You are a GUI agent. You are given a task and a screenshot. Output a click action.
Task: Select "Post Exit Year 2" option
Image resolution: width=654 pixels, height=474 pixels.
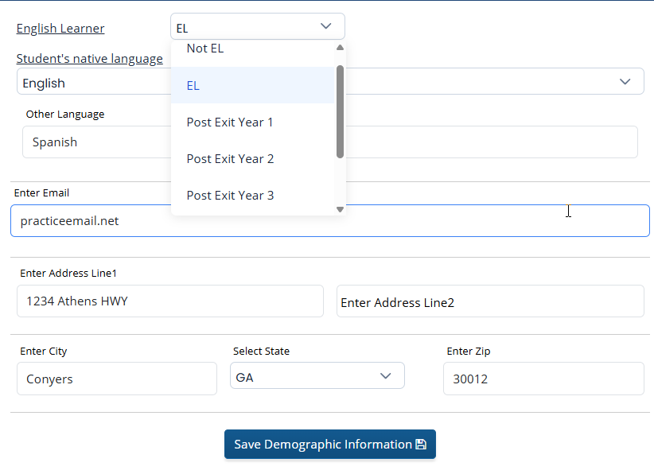230,158
